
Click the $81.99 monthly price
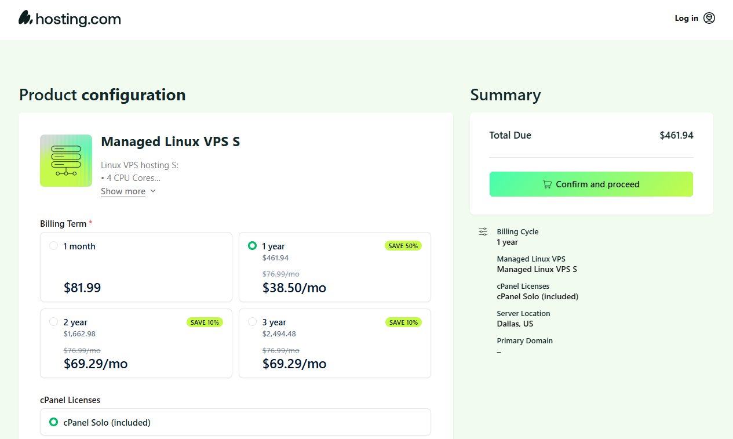click(82, 288)
